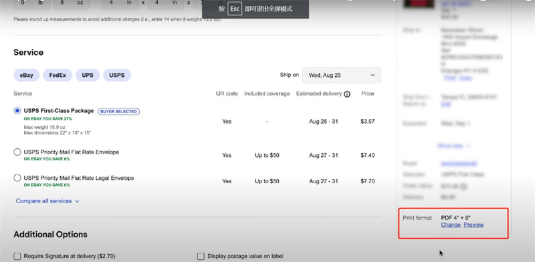Image resolution: width=535 pixels, height=262 pixels.
Task: Choose the UPS carrier filter
Action: coord(88,76)
